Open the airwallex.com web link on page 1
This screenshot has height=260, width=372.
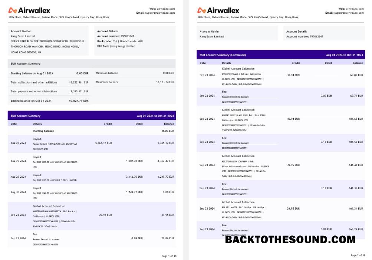(166, 9)
